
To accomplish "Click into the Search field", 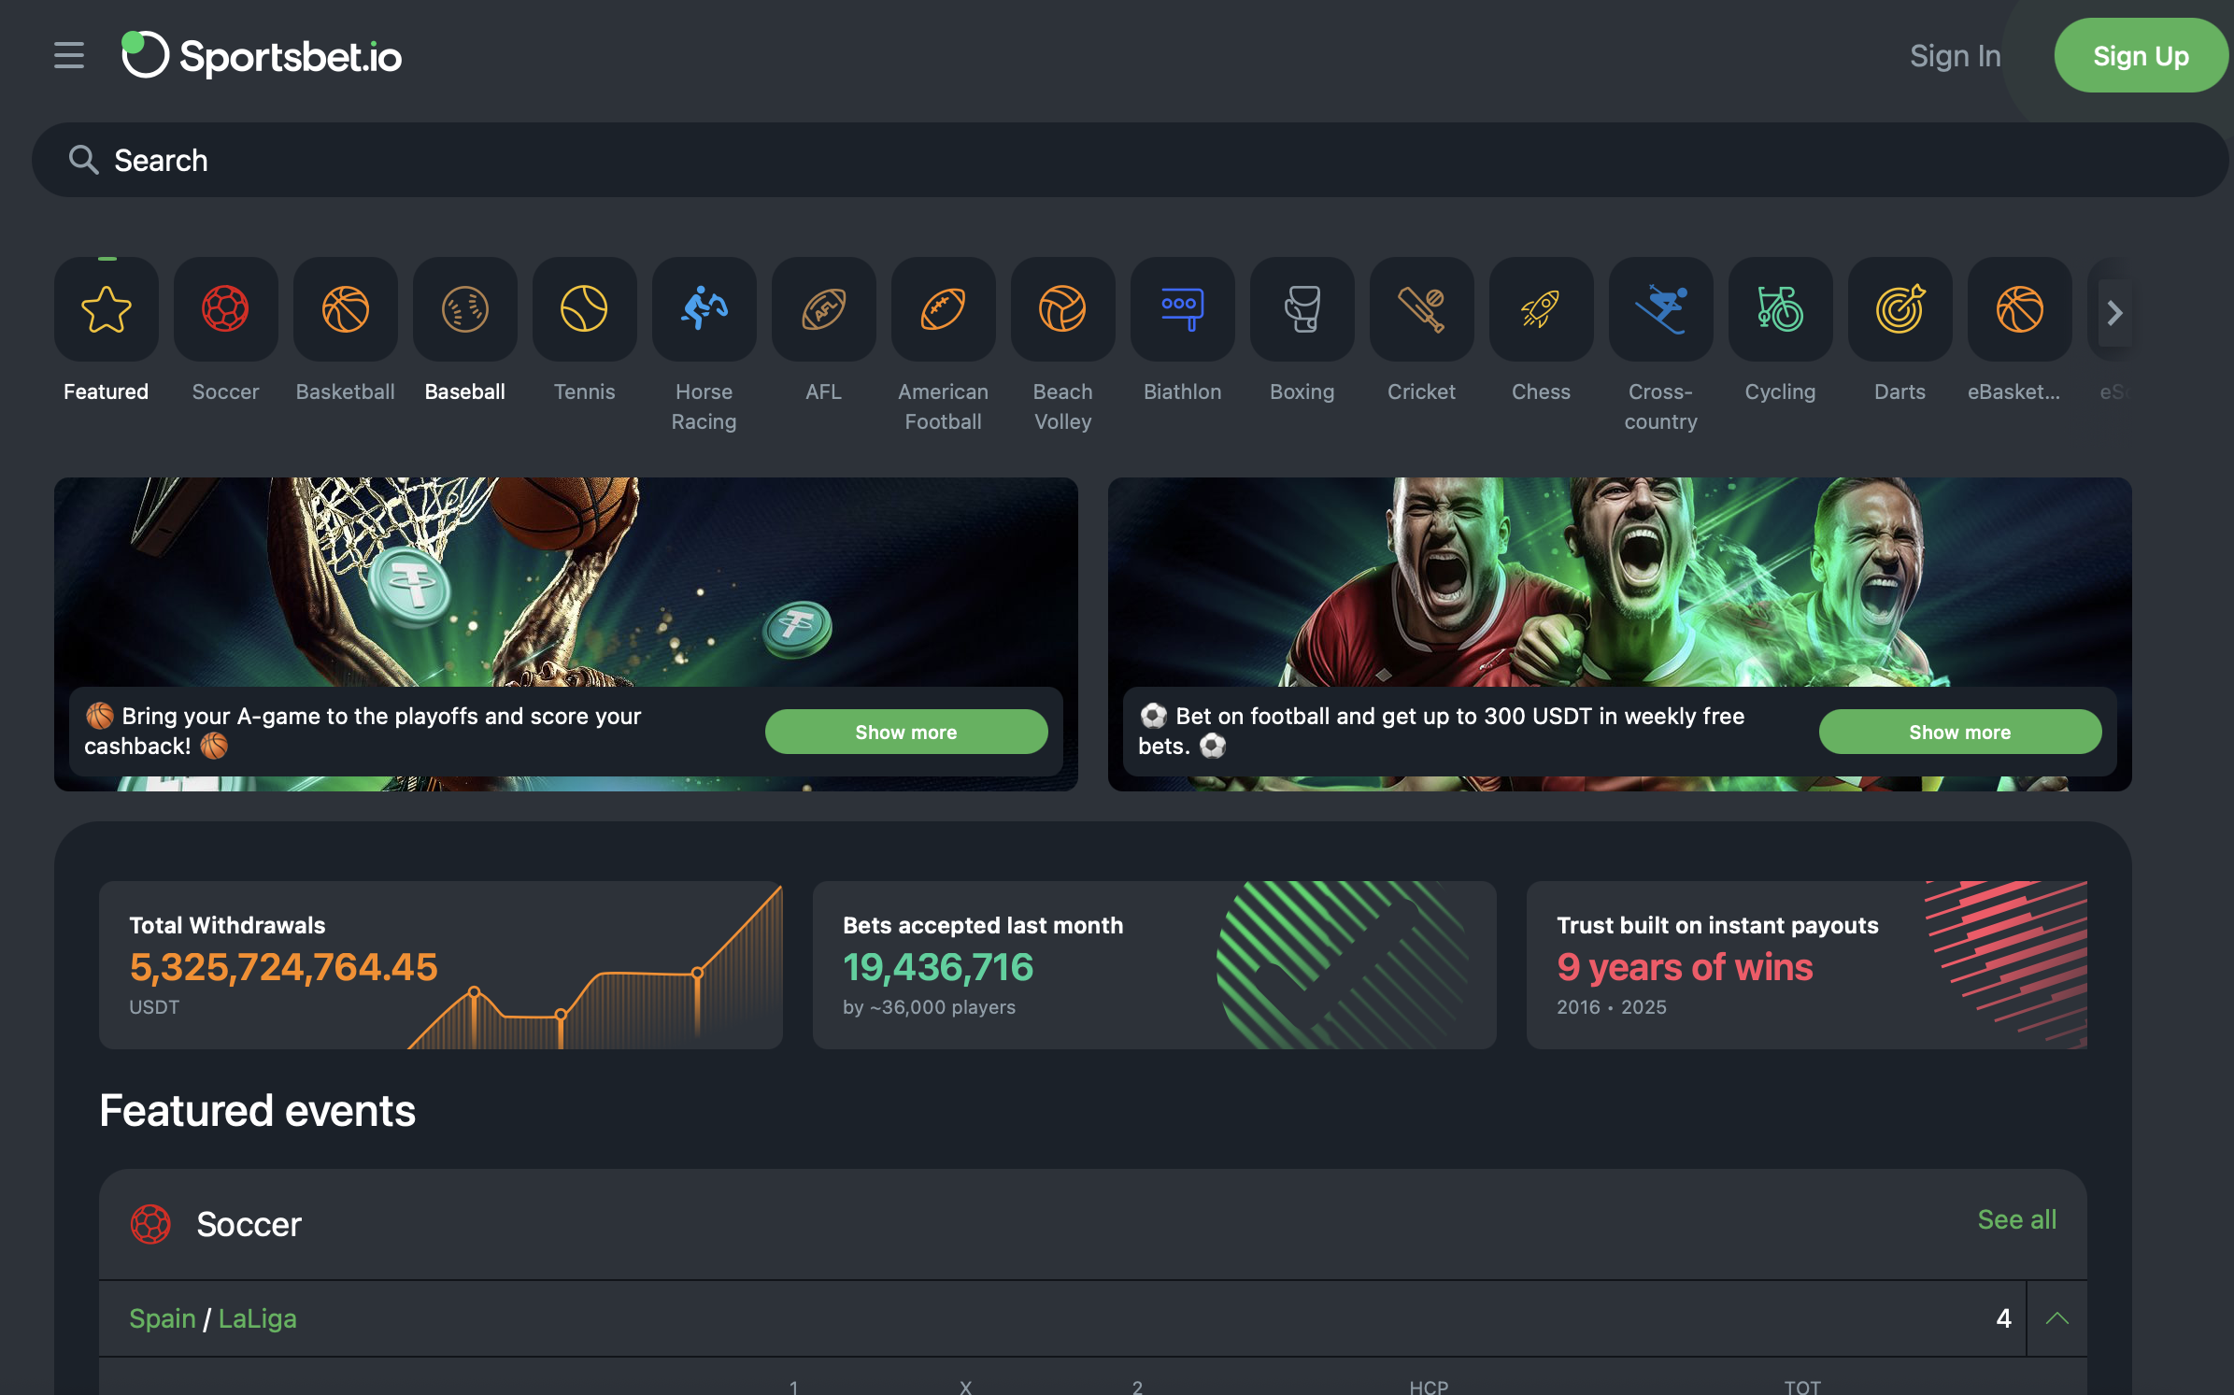I will tap(1131, 160).
